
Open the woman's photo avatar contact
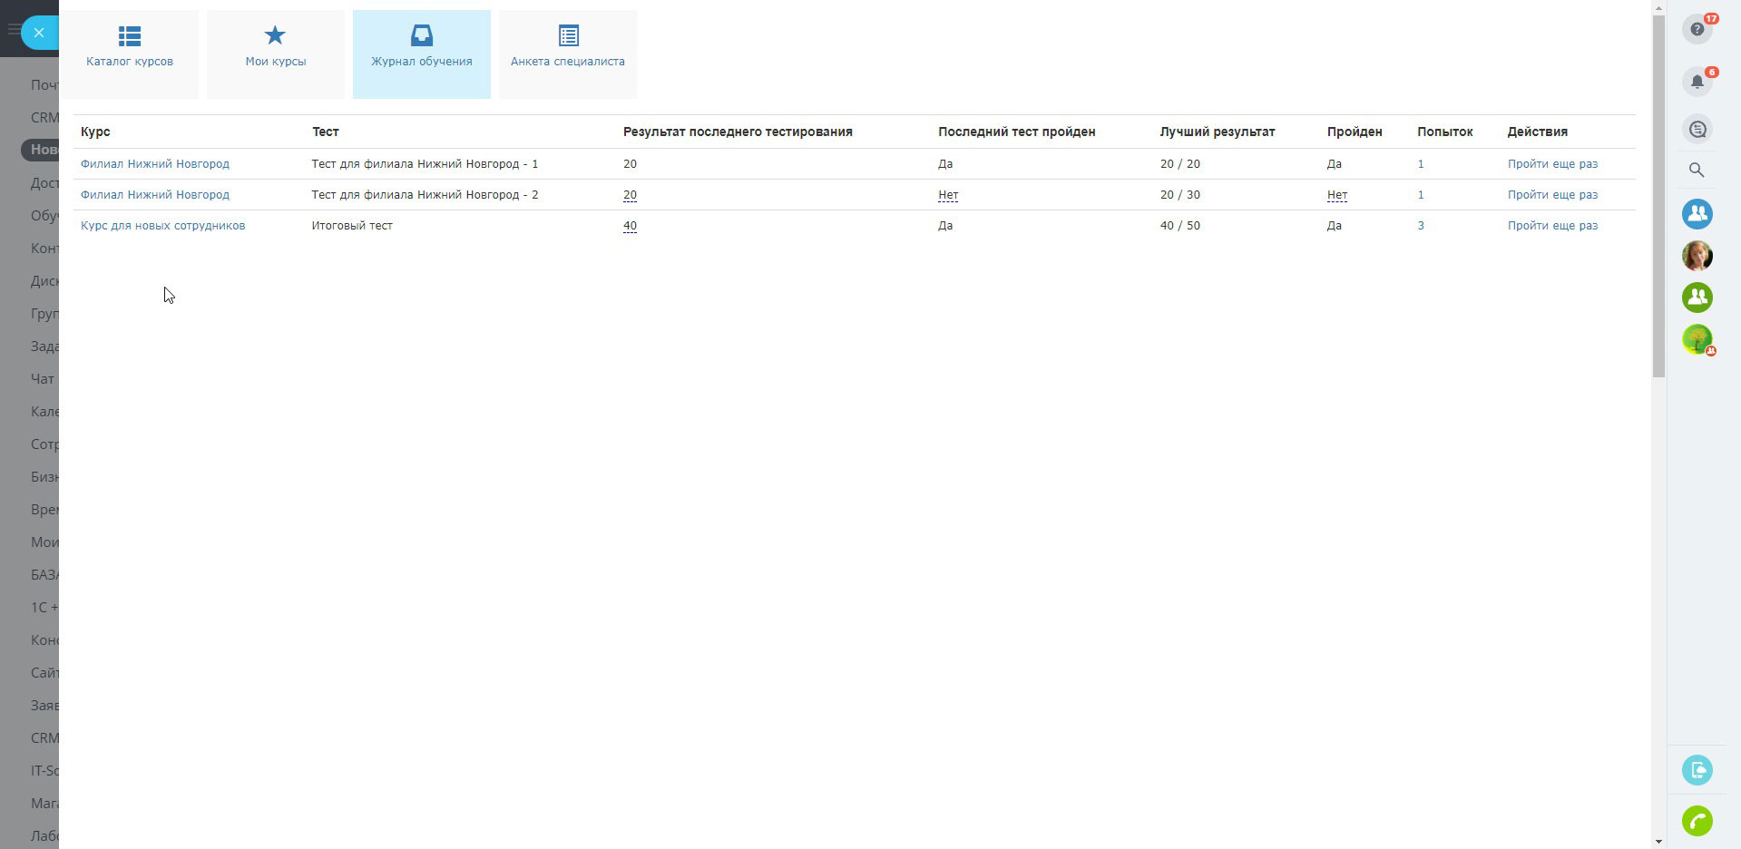[x=1697, y=256]
